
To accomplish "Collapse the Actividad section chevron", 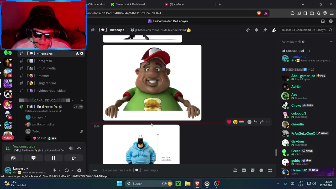I will tap(330, 41).
